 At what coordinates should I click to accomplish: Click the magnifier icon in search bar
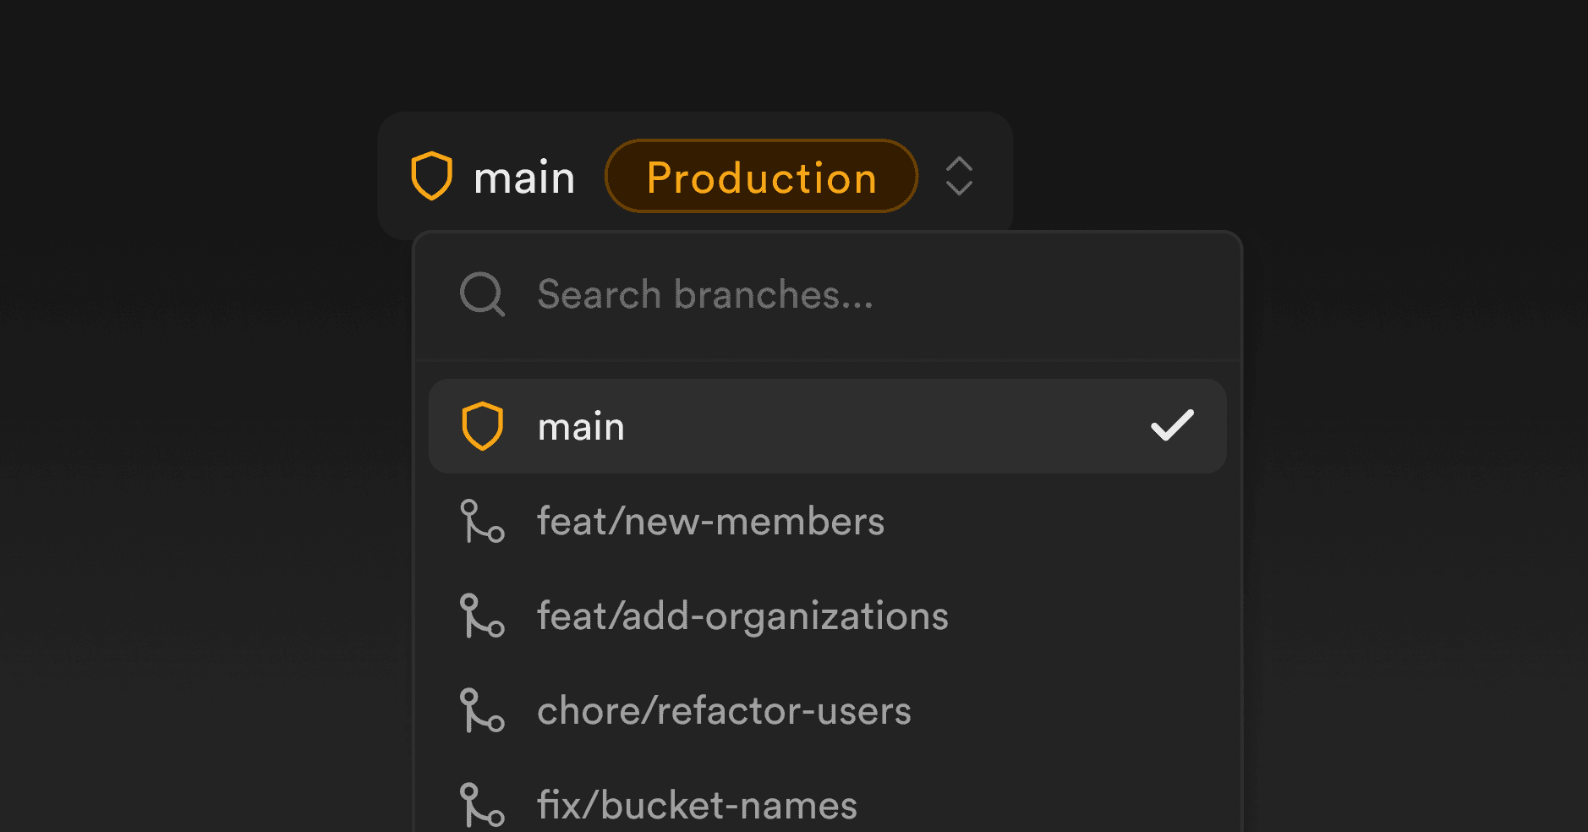[x=482, y=294]
